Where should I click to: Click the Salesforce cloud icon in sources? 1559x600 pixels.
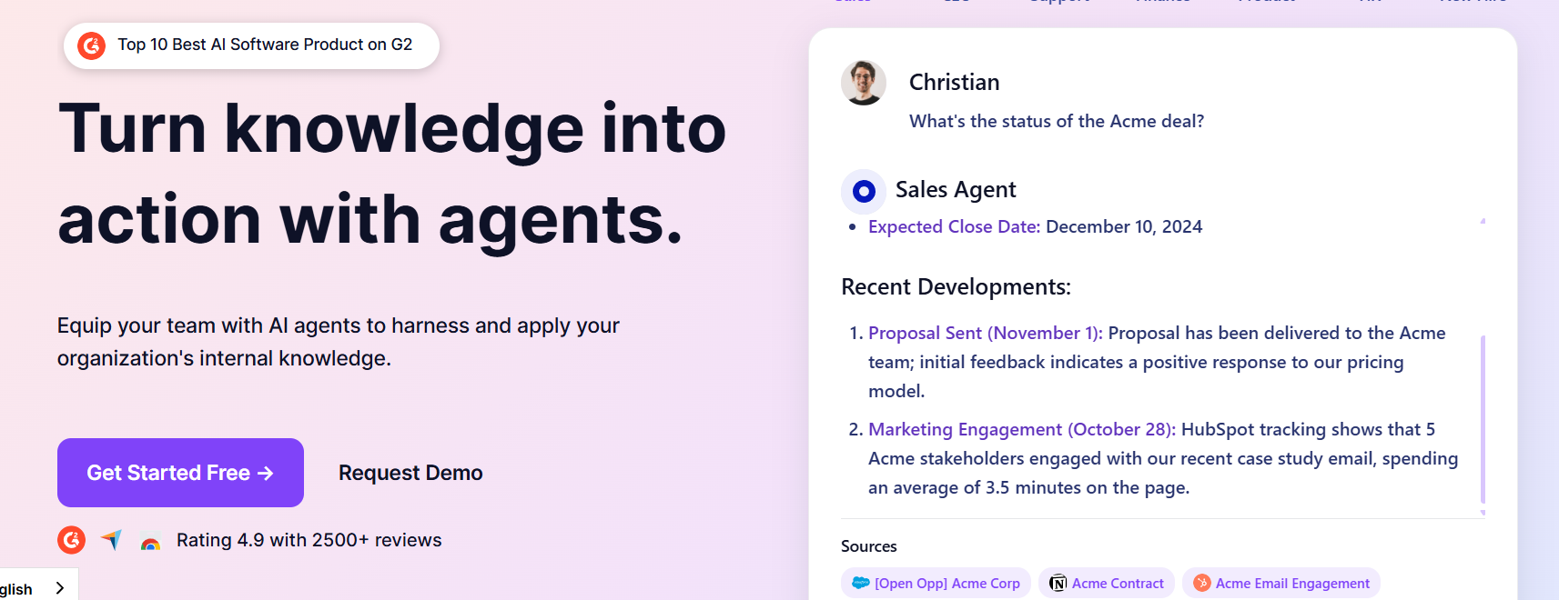click(x=860, y=583)
